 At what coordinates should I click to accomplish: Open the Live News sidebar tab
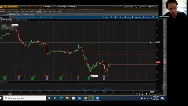pos(165,85)
